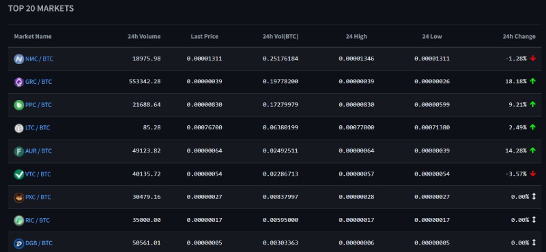Sort by 24 High column header

click(356, 36)
